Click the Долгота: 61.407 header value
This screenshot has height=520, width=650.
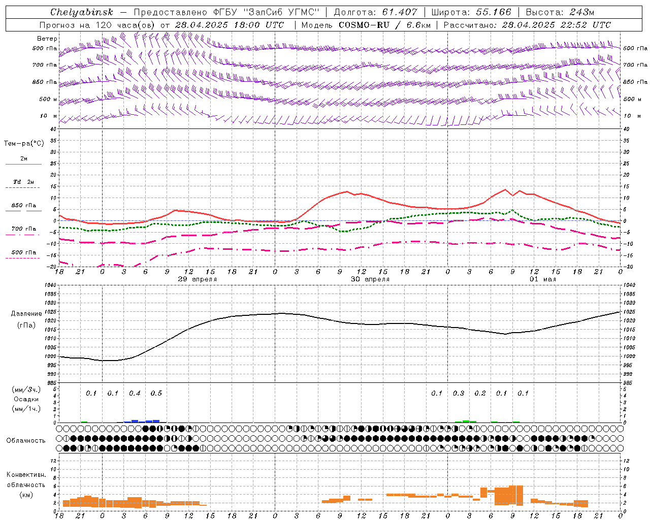tap(375, 12)
